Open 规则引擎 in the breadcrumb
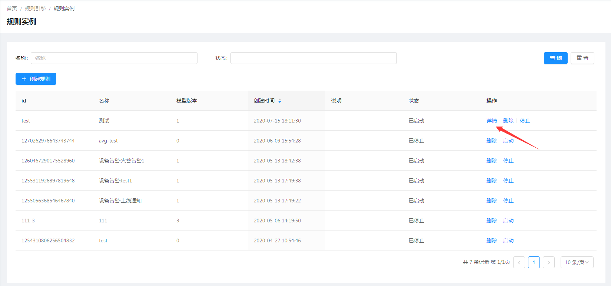The width and height of the screenshot is (611, 286). (35, 9)
